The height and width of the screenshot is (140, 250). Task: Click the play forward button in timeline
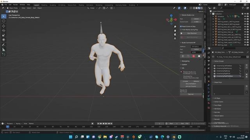pos(106,124)
